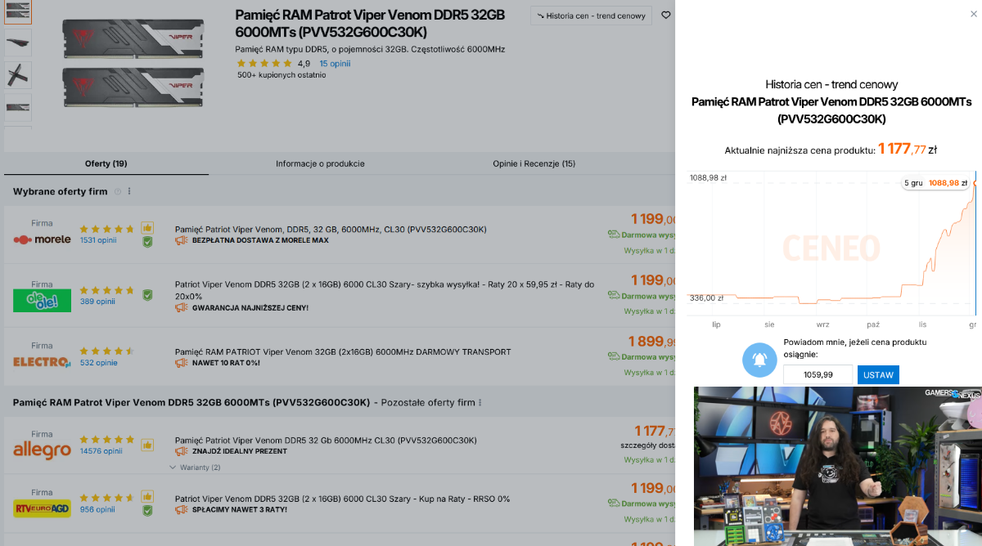Open Historia cen - trend cenowy button
Viewport: 982px width, 546px height.
point(592,16)
